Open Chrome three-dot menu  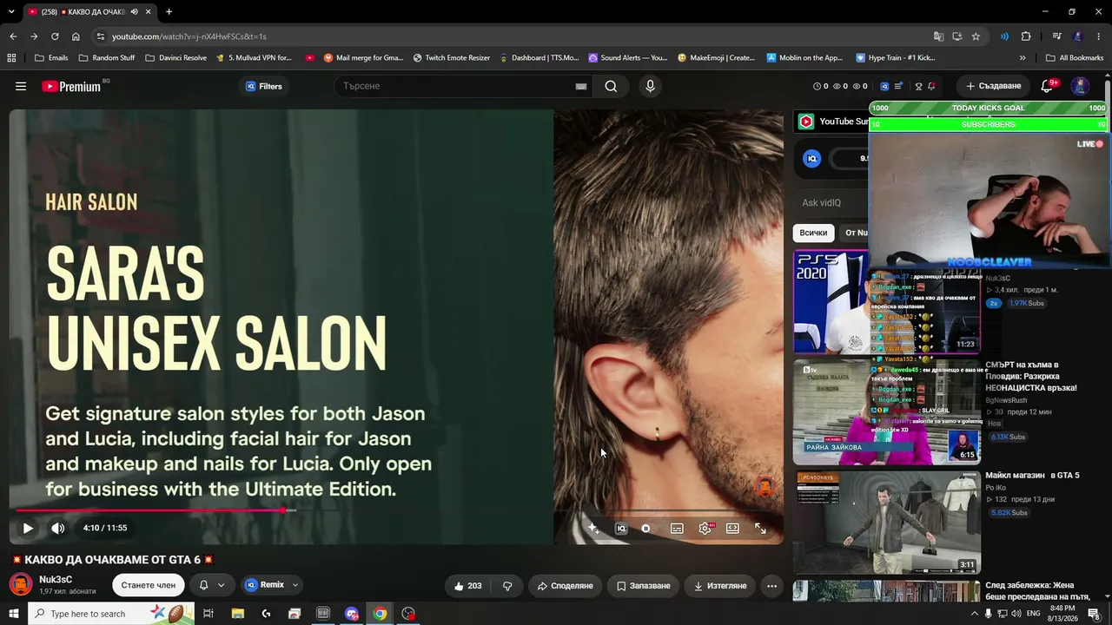pos(1099,36)
